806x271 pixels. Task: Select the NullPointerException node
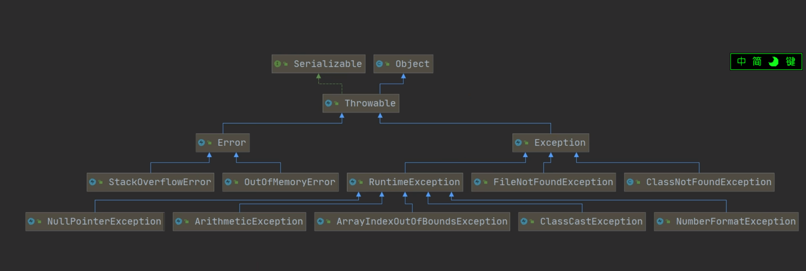coord(95,222)
